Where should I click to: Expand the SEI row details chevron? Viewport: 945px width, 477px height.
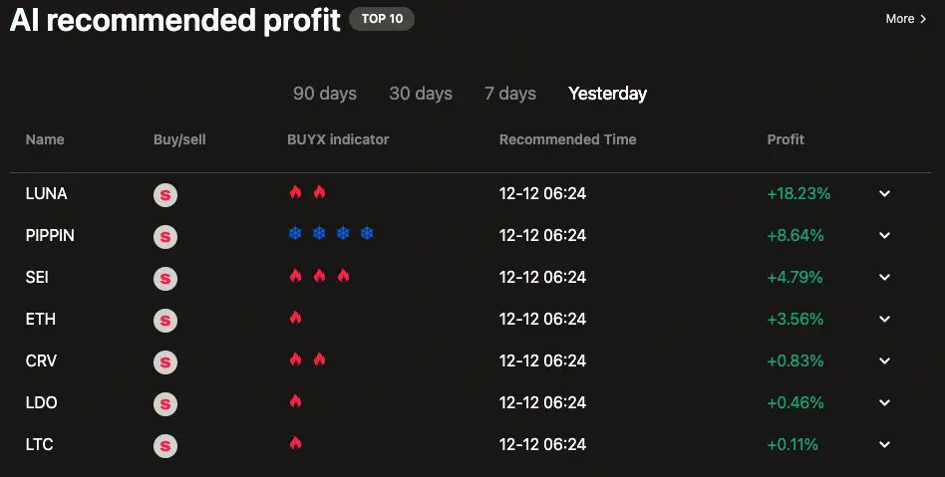click(x=884, y=278)
